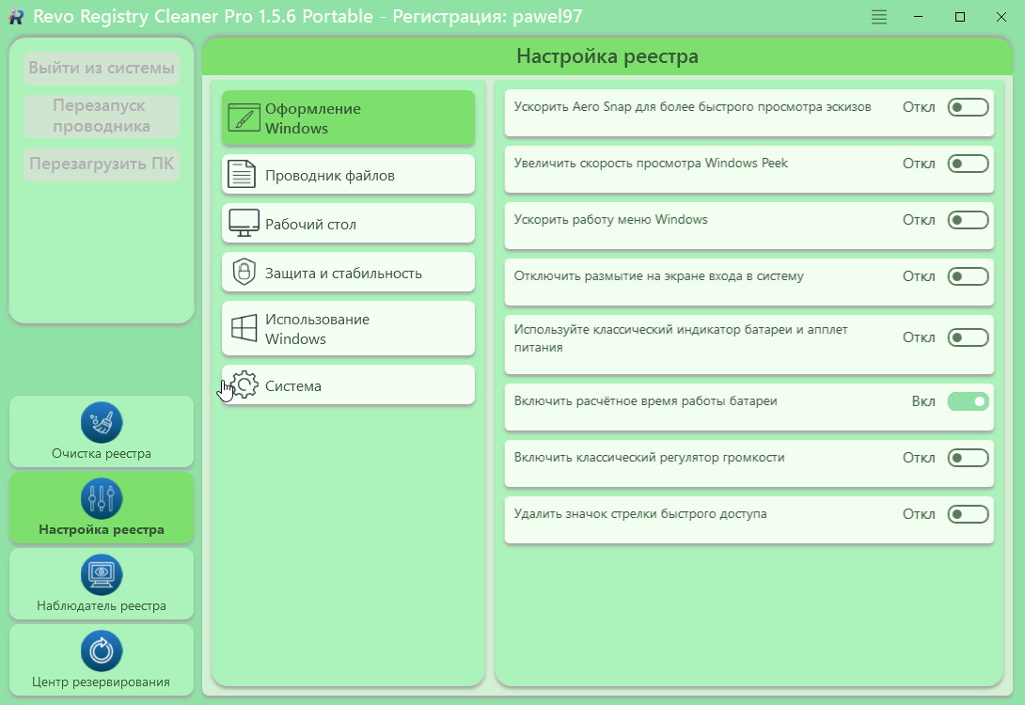The height and width of the screenshot is (705, 1025).
Task: Close the Revo Registry Cleaner window
Action: point(1001,17)
